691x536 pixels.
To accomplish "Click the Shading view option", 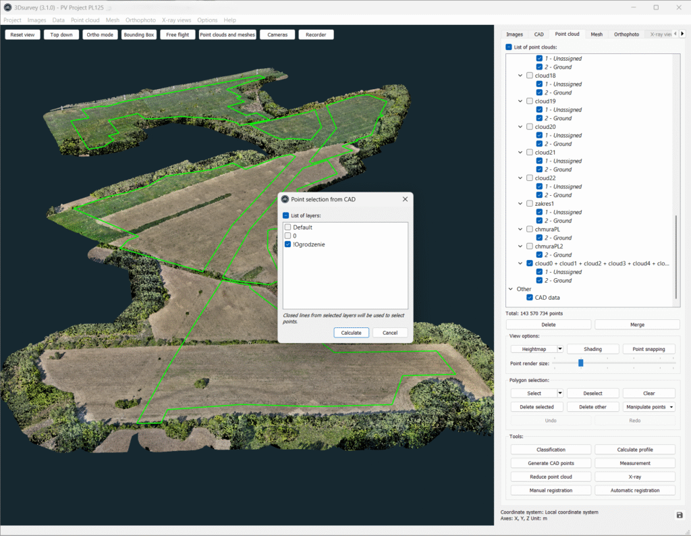I will 592,349.
